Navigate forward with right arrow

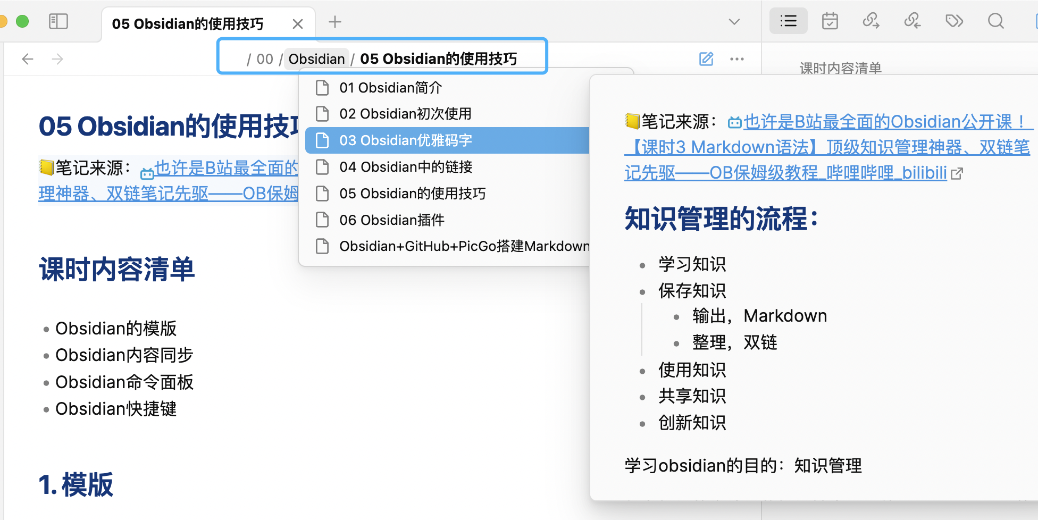(57, 59)
